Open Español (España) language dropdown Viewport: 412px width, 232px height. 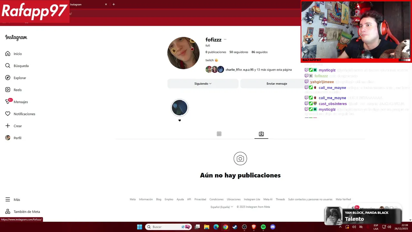coord(222,207)
